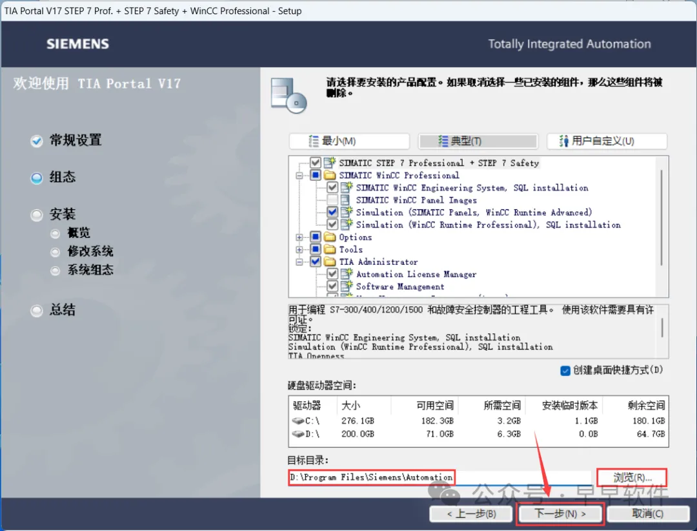
Task: Toggle Simulation WinCC Runtime Professional checkbox
Action: 332,224
